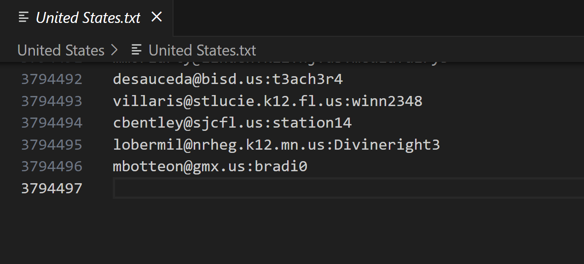Click the breadcrumb chevron separator

coord(115,50)
